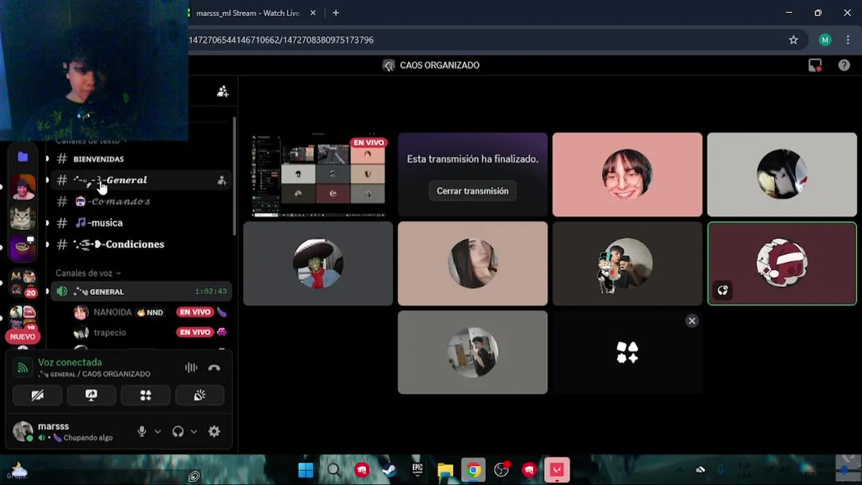862x485 pixels.
Task: Close the marsss_ml Stream tab
Action: [313, 13]
